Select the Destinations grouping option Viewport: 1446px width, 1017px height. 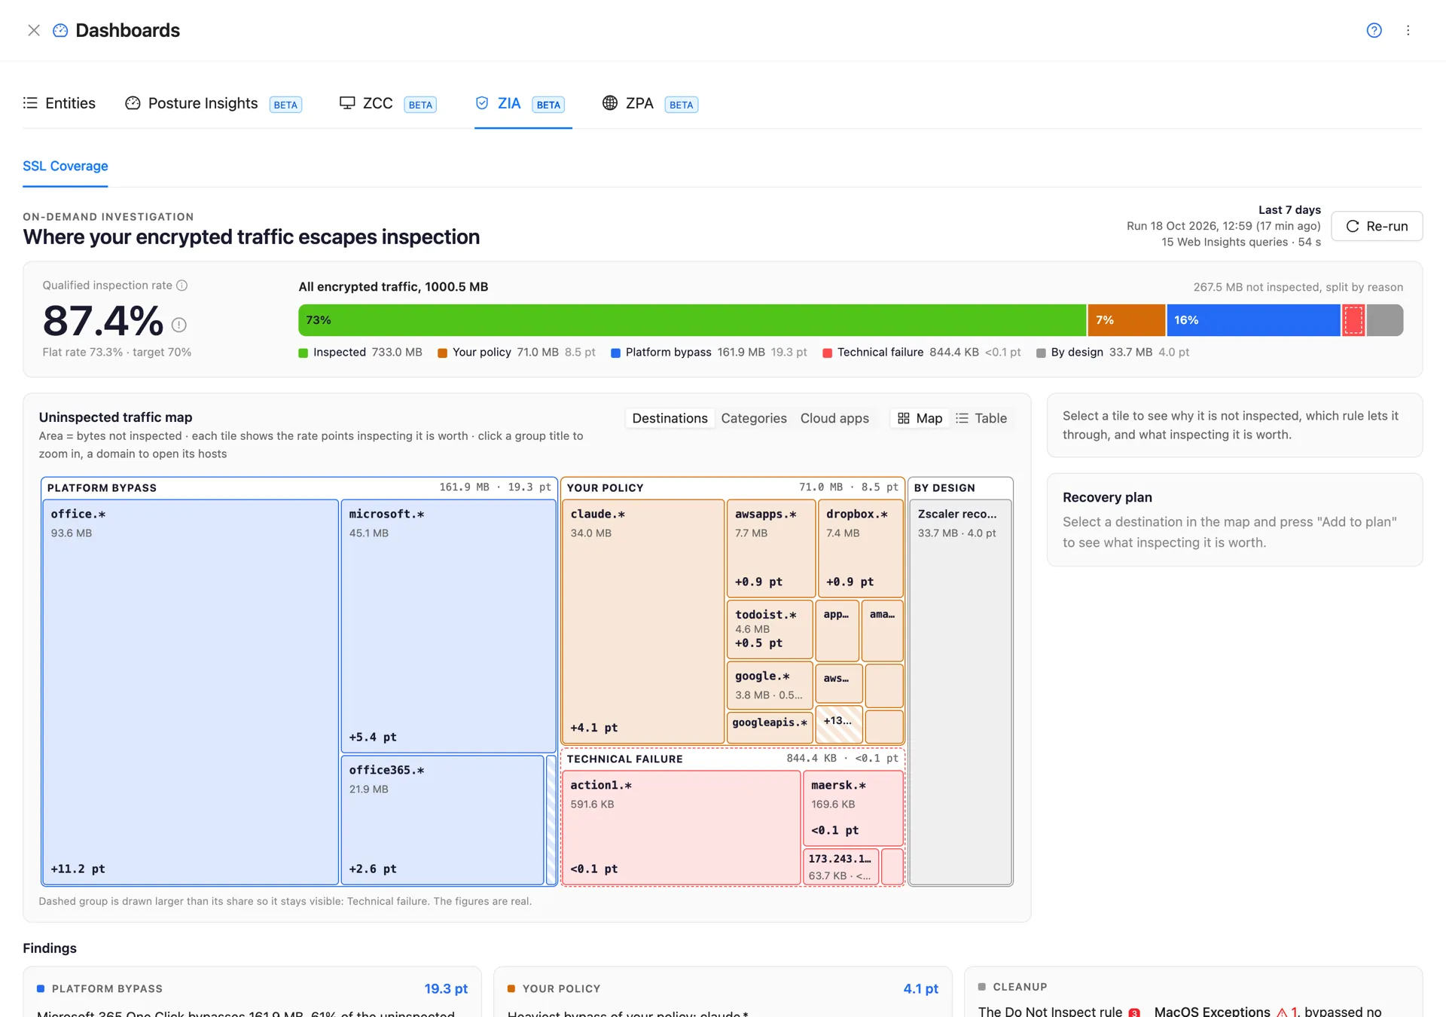(x=670, y=418)
